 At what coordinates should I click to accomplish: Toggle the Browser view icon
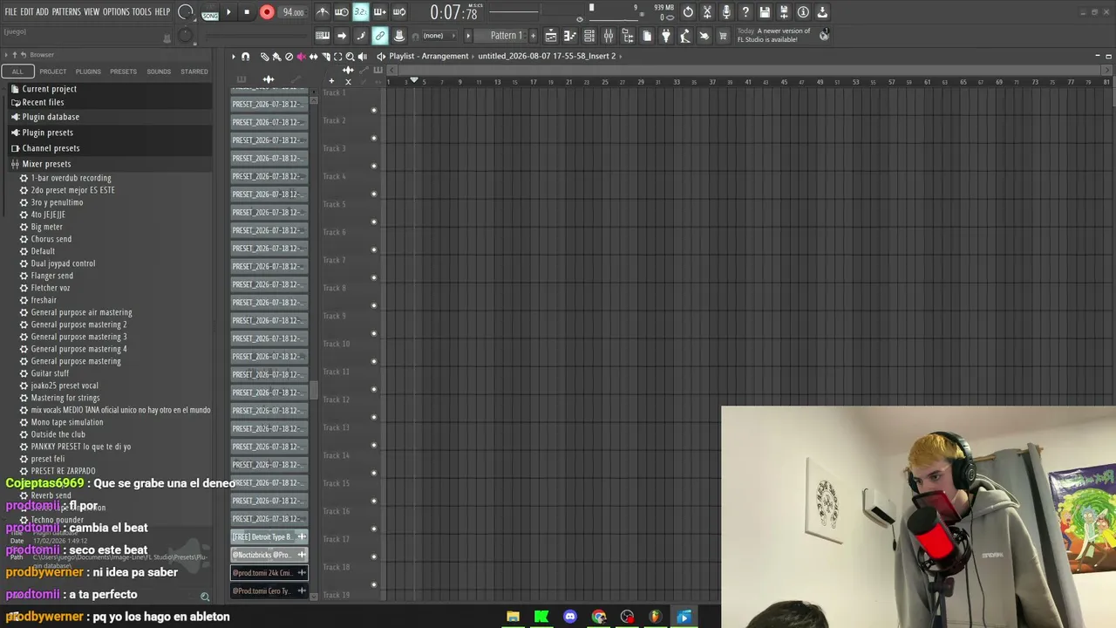[628, 36]
